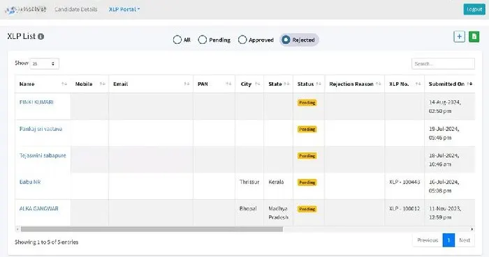The width and height of the screenshot is (489, 257).
Task: Sort table by PAN column arrows
Action: (x=228, y=84)
